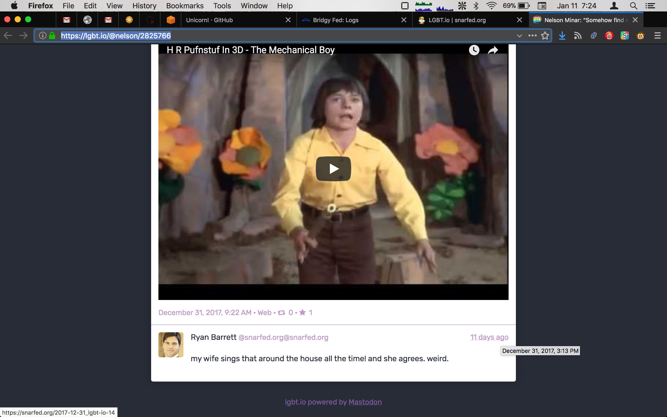
Task: Close the Bridgy Fed: Logs tab
Action: click(404, 20)
